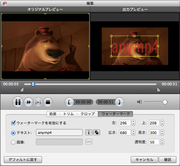Viewport: 180px width, 166px height.
Task: Click the fast forward button
Action: (x=28, y=102)
